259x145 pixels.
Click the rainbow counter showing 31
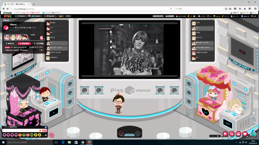point(209,16)
